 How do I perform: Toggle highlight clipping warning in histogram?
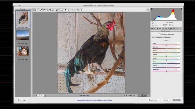[x=181, y=9]
